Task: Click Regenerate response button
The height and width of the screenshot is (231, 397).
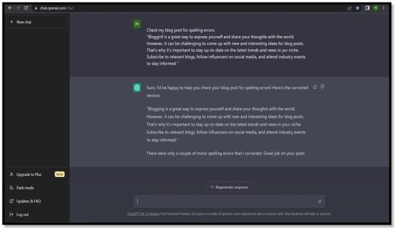Action: tap(230, 188)
